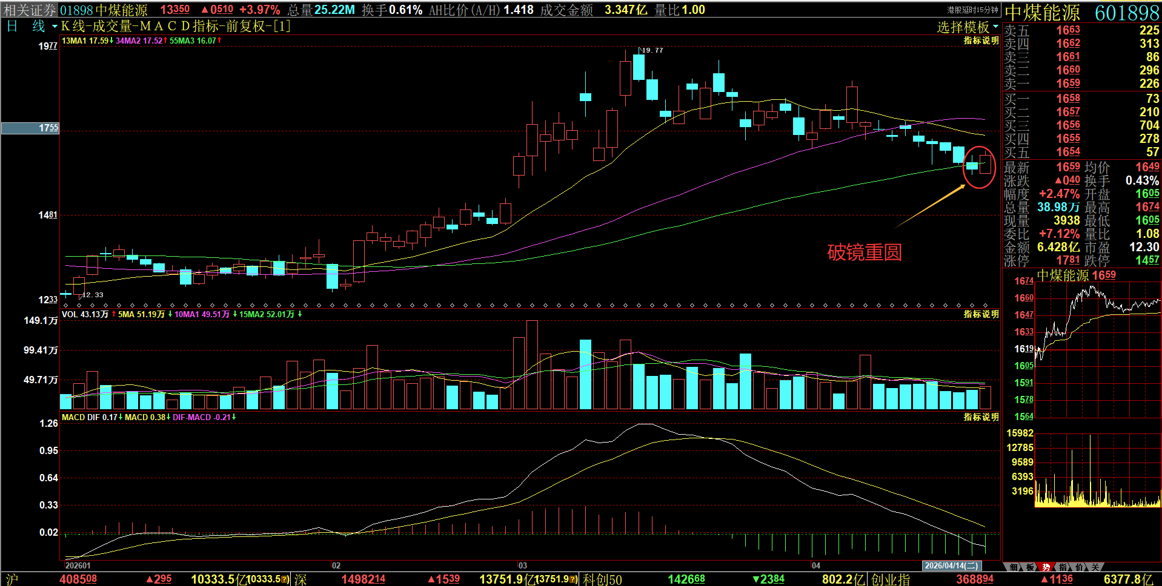Click the 买三 1656 bid row
1162x586 pixels.
click(x=1081, y=125)
